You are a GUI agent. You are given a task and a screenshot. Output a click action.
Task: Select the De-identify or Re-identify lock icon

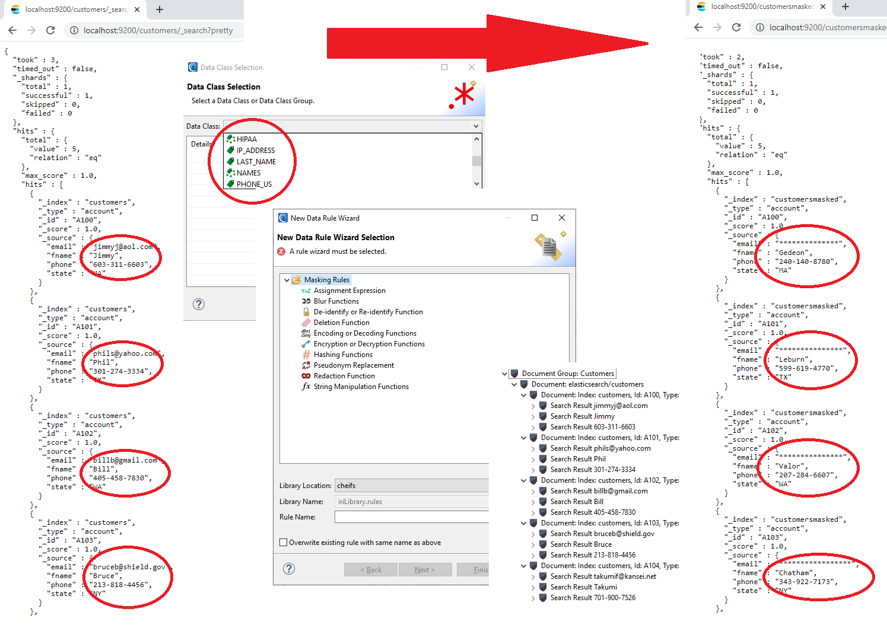pos(306,312)
